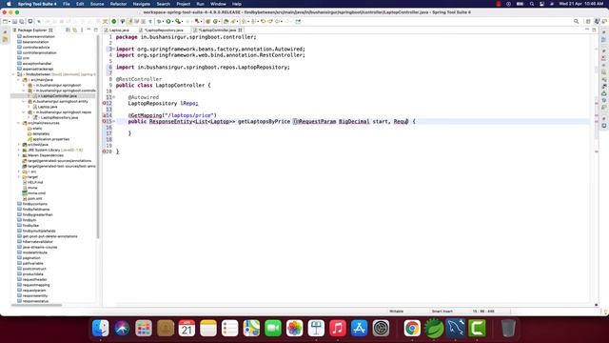Select Laptop.java in the Package Explorer

pos(48,107)
